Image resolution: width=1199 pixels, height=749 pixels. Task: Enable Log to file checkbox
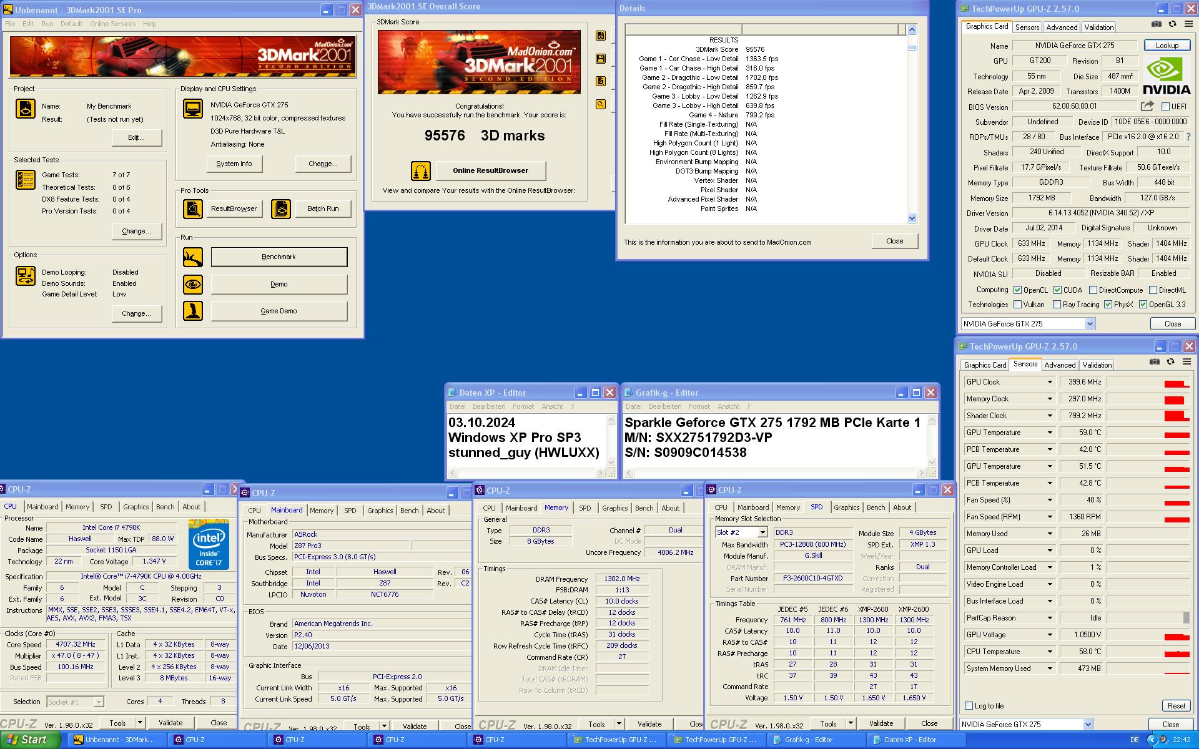(969, 706)
